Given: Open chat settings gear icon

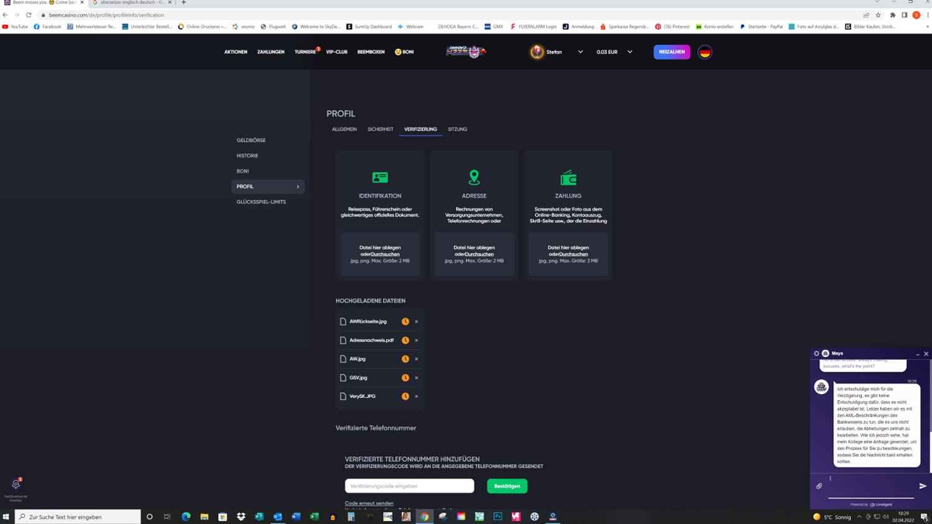Looking at the screenshot, I should [x=816, y=353].
